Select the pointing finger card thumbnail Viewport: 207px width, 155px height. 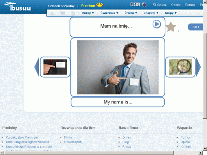click(55, 67)
